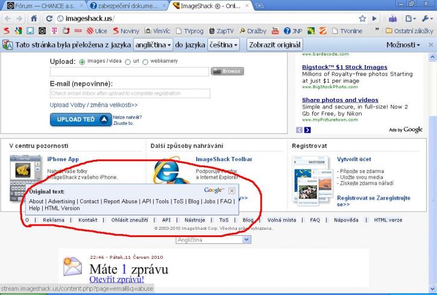Dismiss the translation bar with its X

point(431,45)
